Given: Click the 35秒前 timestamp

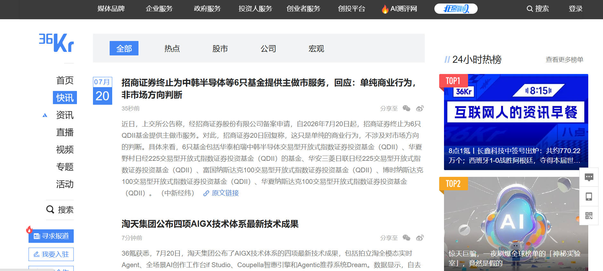Looking at the screenshot, I should click(130, 109).
